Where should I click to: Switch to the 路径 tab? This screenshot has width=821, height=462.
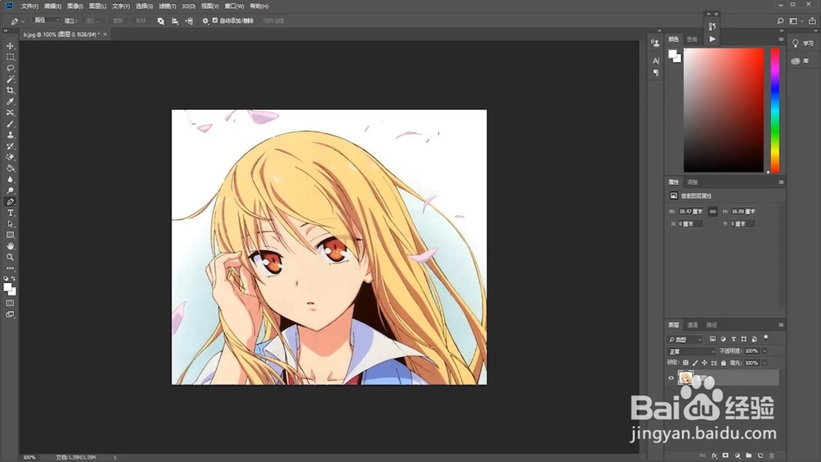[712, 325]
